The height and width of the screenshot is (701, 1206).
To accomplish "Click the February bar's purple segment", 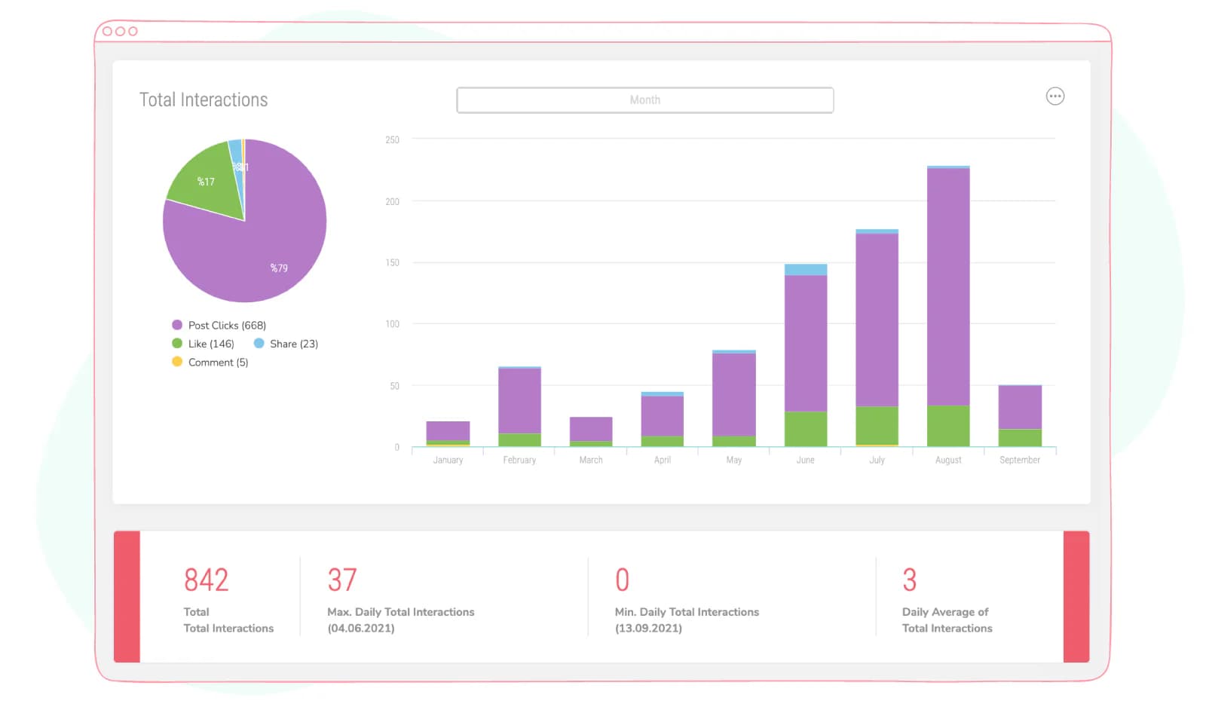I will [x=519, y=400].
